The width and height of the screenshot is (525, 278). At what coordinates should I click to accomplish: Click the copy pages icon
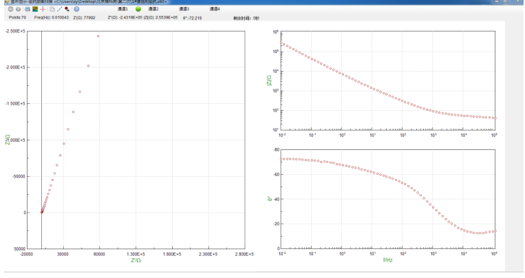(x=52, y=9)
